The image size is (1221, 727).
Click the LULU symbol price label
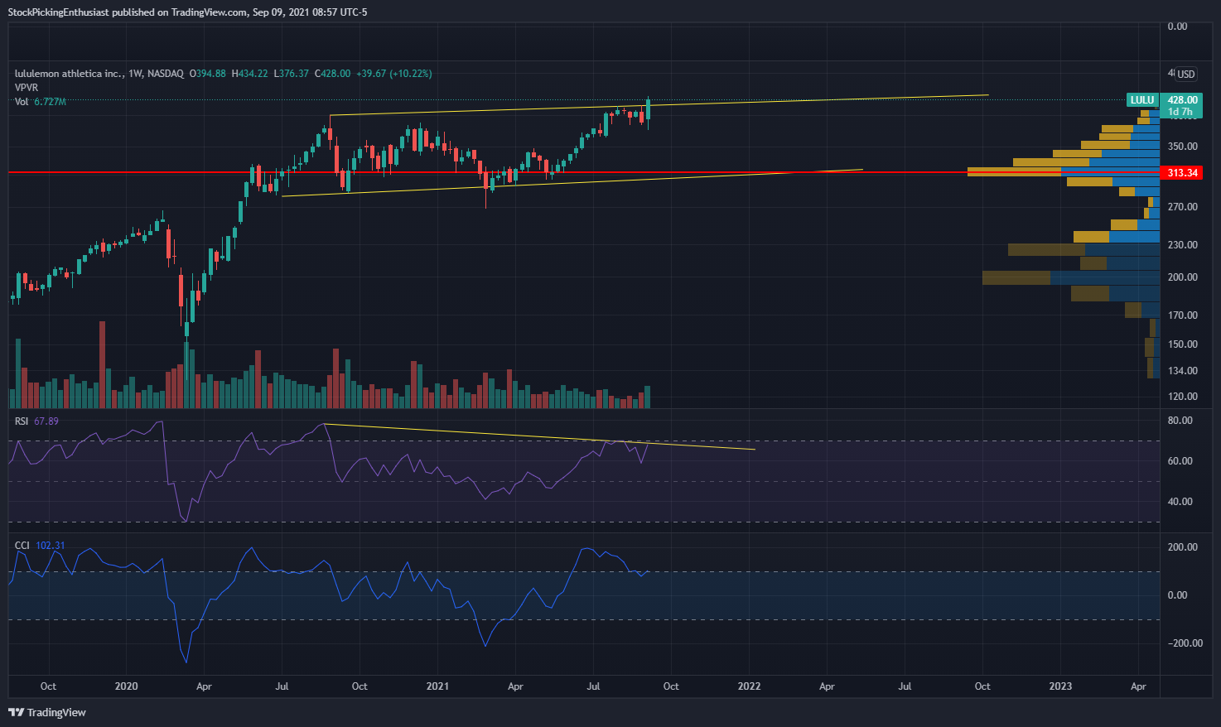pyautogui.click(x=1142, y=100)
